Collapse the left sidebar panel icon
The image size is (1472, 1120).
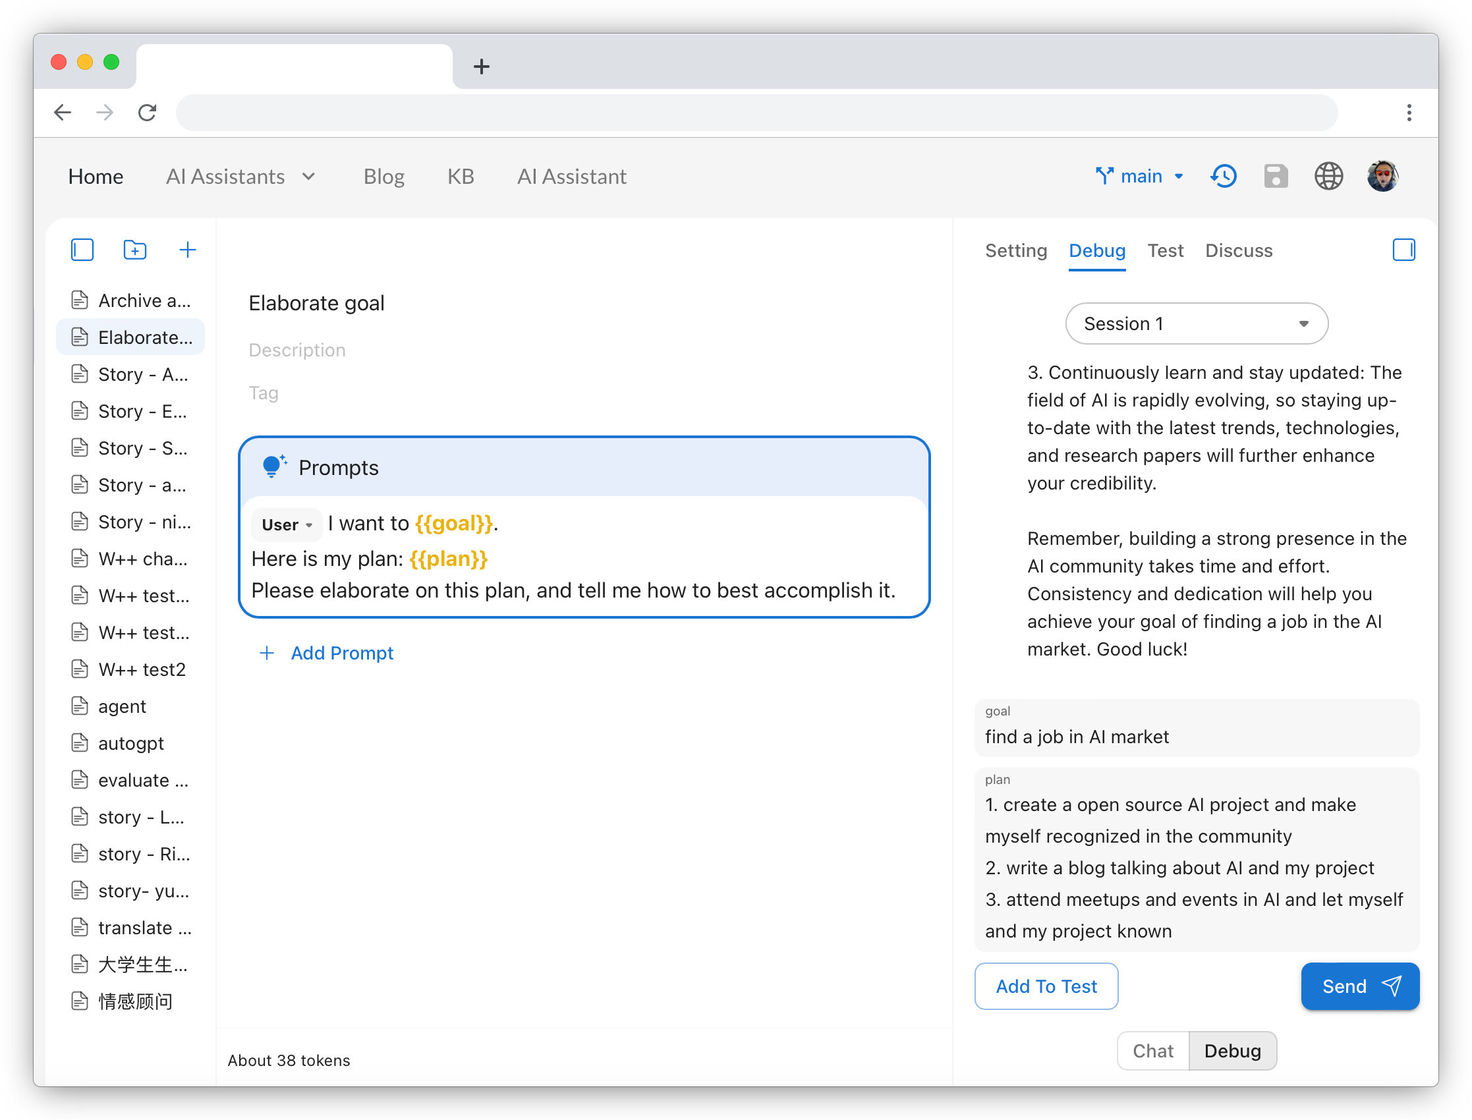tap(82, 250)
